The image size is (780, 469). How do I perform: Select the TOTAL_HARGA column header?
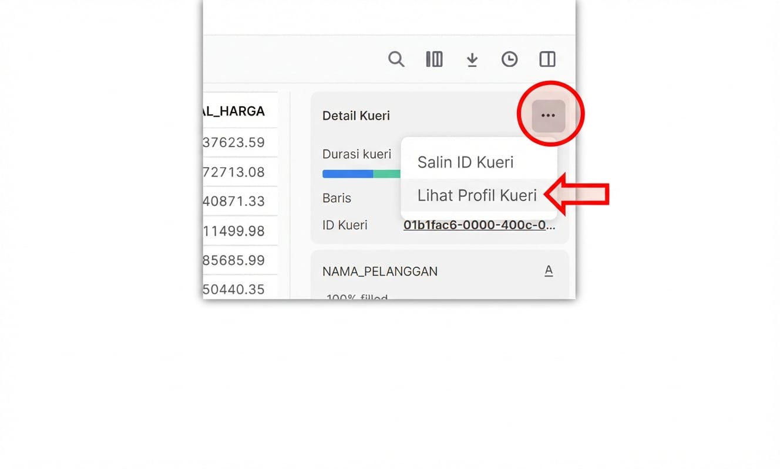[241, 110]
